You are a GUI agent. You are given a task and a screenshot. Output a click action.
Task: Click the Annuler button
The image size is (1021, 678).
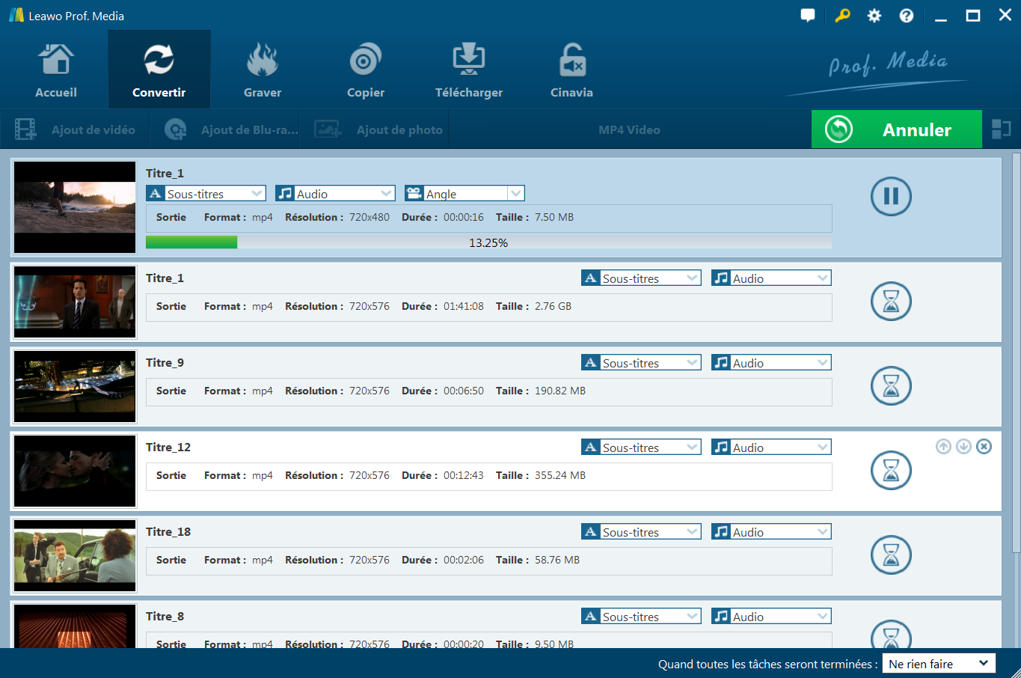coord(897,129)
